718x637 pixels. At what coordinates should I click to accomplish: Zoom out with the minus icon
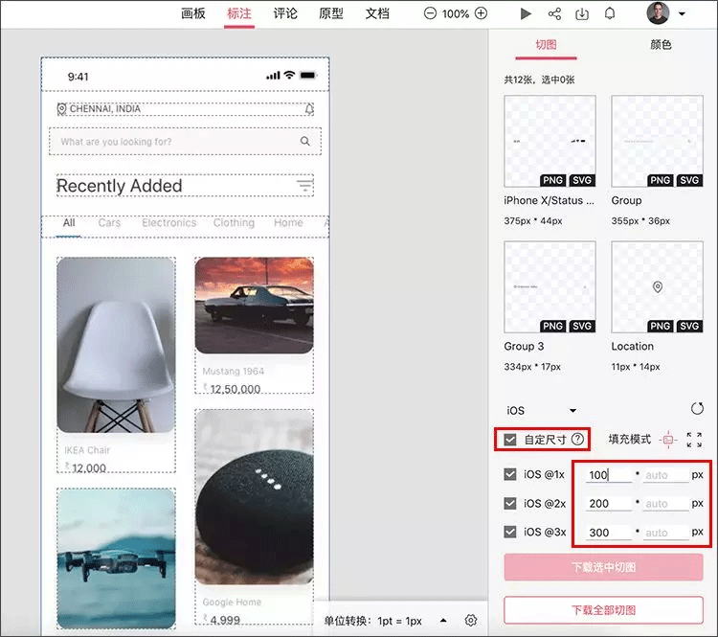pos(430,13)
